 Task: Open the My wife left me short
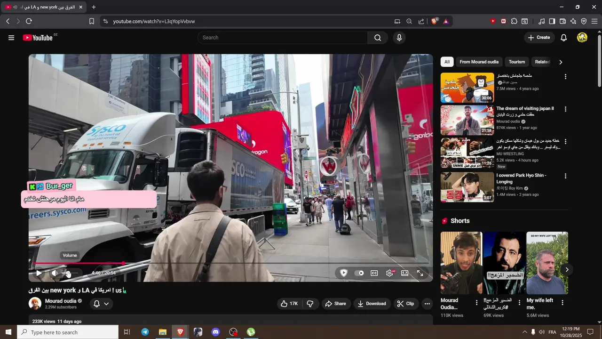pos(547,263)
